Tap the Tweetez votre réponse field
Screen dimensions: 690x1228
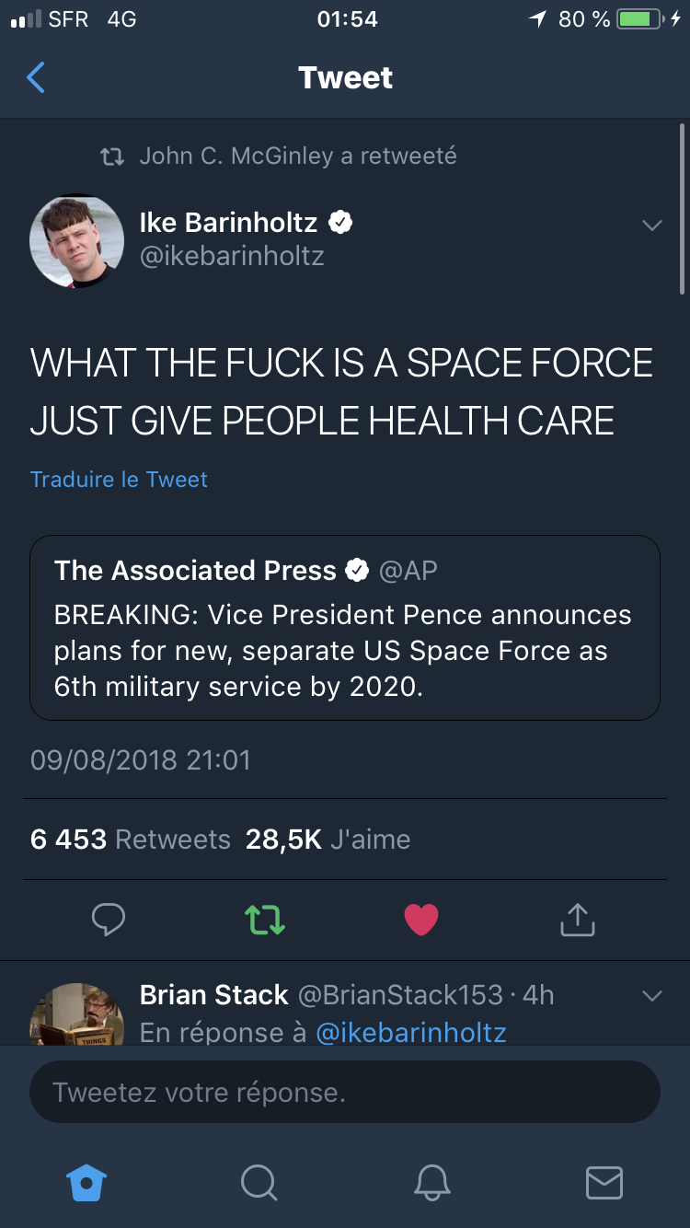click(345, 1093)
